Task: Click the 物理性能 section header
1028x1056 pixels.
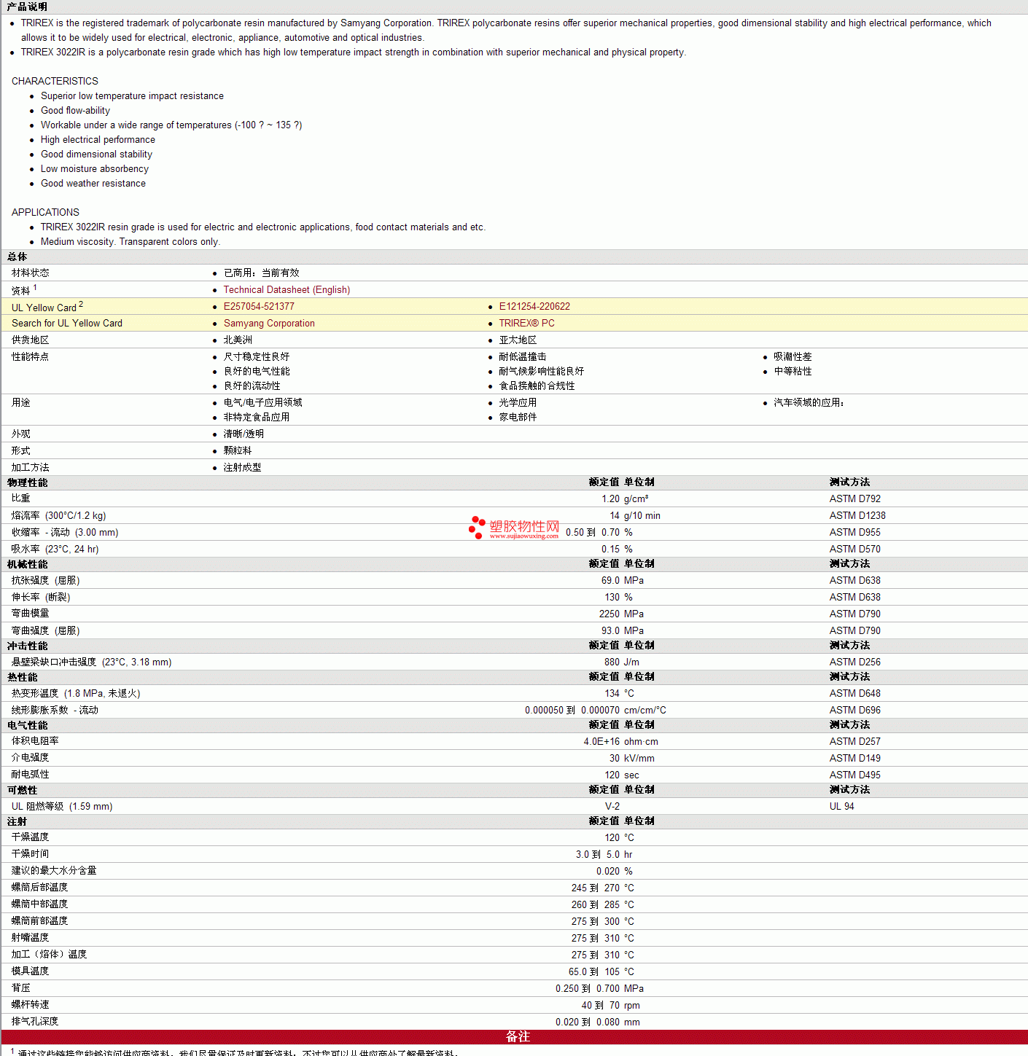Action: tap(27, 483)
